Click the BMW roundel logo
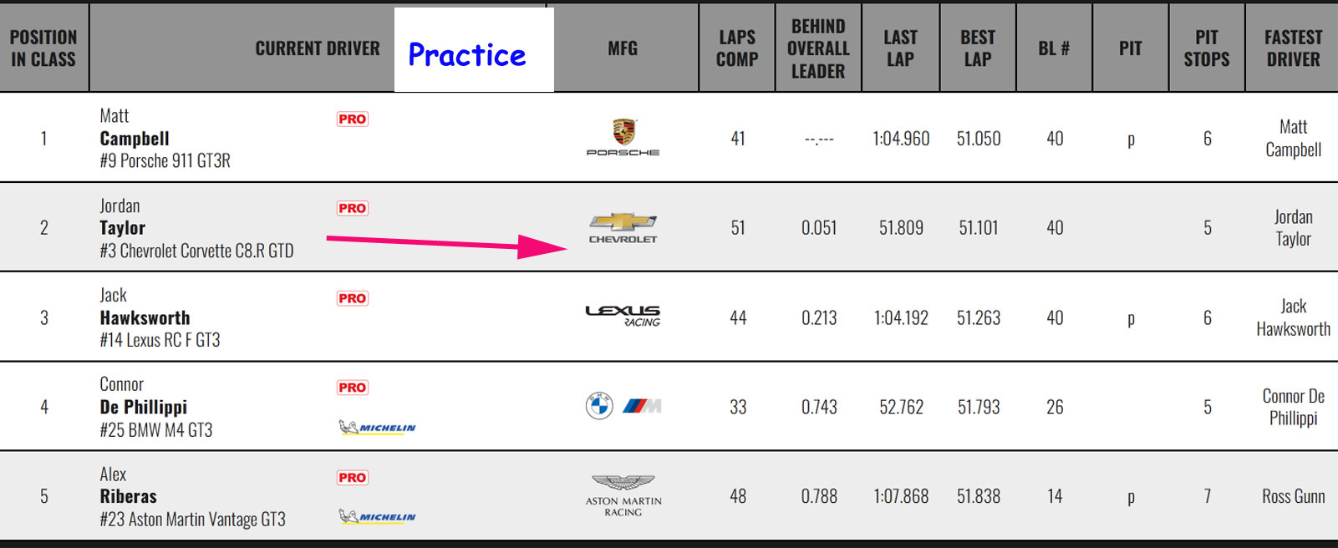 (x=599, y=406)
